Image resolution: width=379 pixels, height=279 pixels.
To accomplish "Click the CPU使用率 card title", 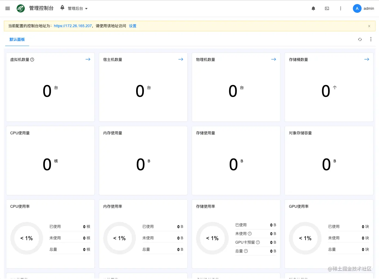I will coord(20,206).
